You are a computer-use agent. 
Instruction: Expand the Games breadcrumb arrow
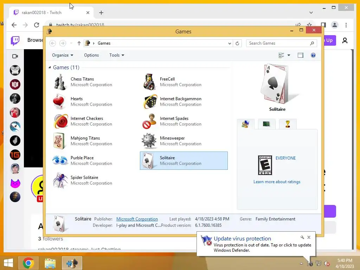[94, 43]
